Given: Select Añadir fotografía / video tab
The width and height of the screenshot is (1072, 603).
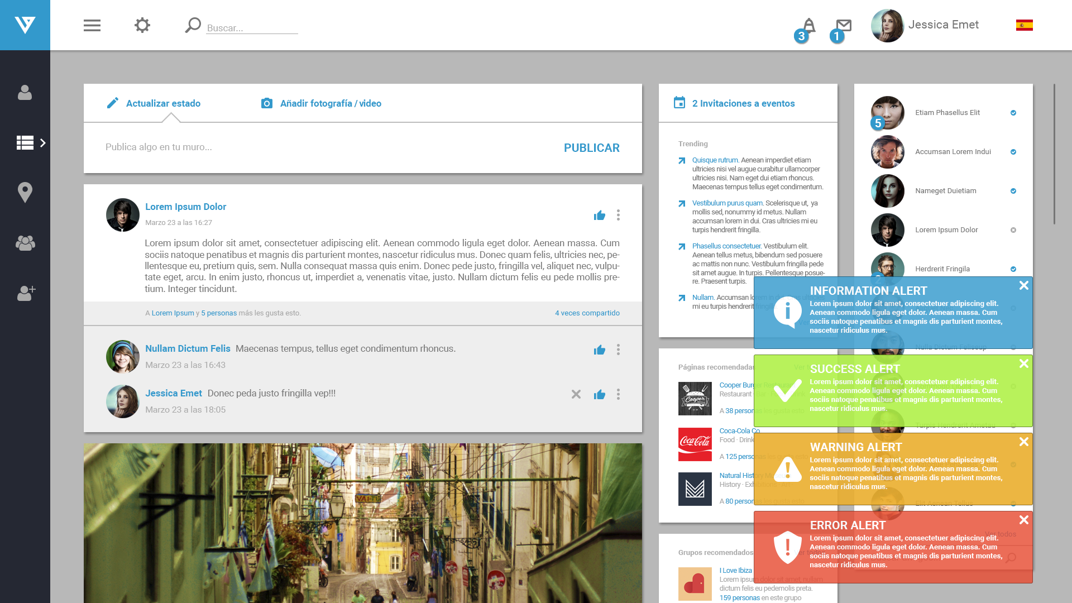Looking at the screenshot, I should click(331, 103).
